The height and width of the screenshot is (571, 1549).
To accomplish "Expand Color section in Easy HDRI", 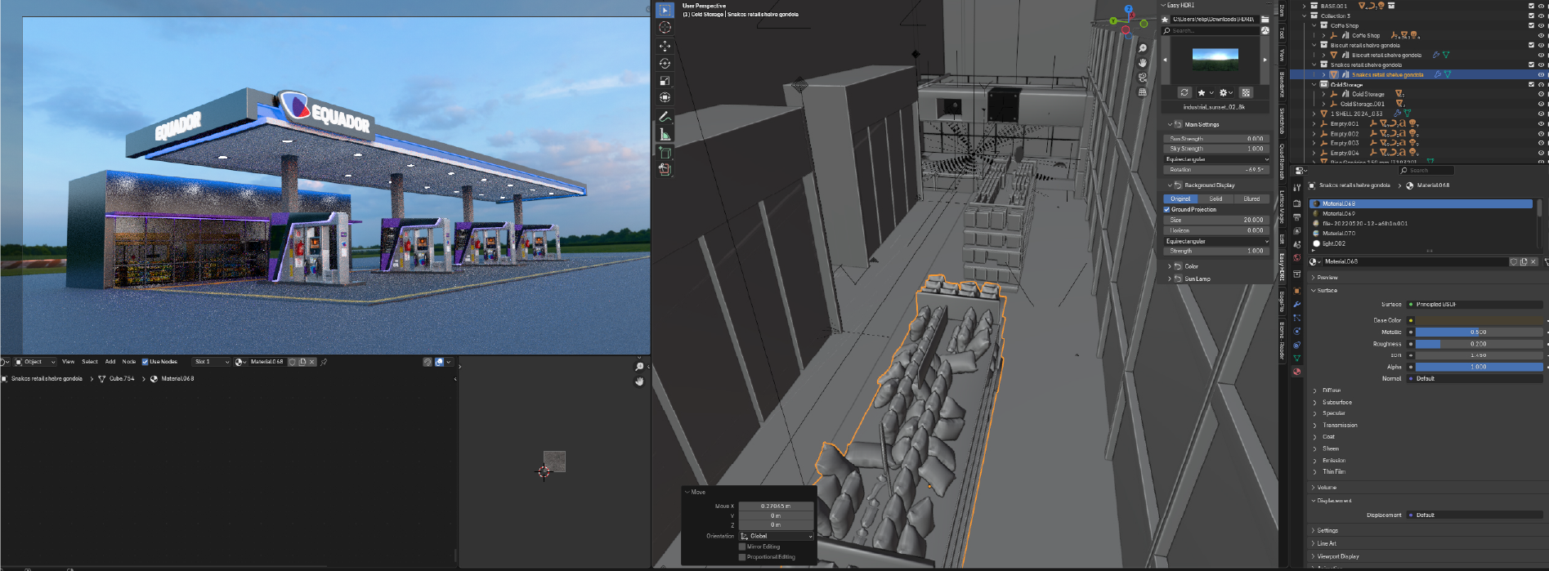I will [x=1169, y=266].
